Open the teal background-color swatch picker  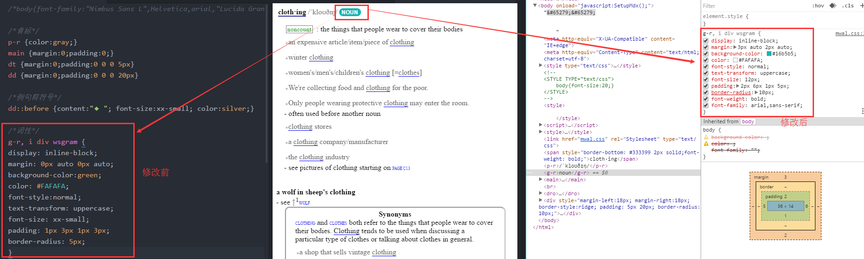769,54
